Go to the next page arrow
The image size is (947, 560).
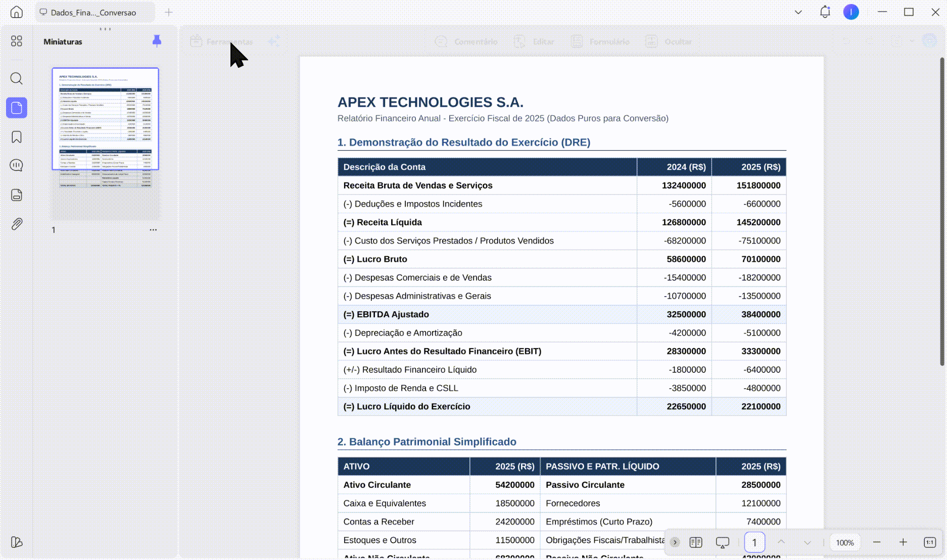(x=808, y=542)
